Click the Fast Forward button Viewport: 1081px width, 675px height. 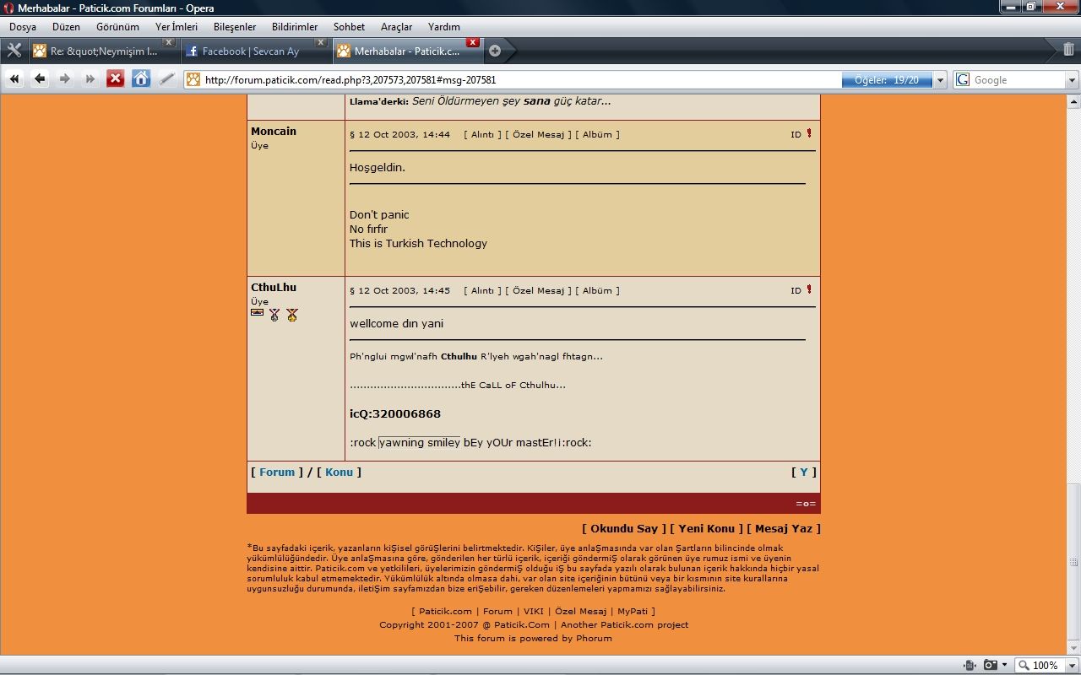point(90,79)
